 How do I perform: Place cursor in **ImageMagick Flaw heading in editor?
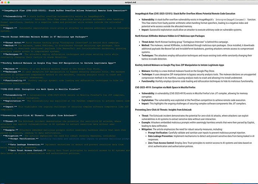[64, 10]
